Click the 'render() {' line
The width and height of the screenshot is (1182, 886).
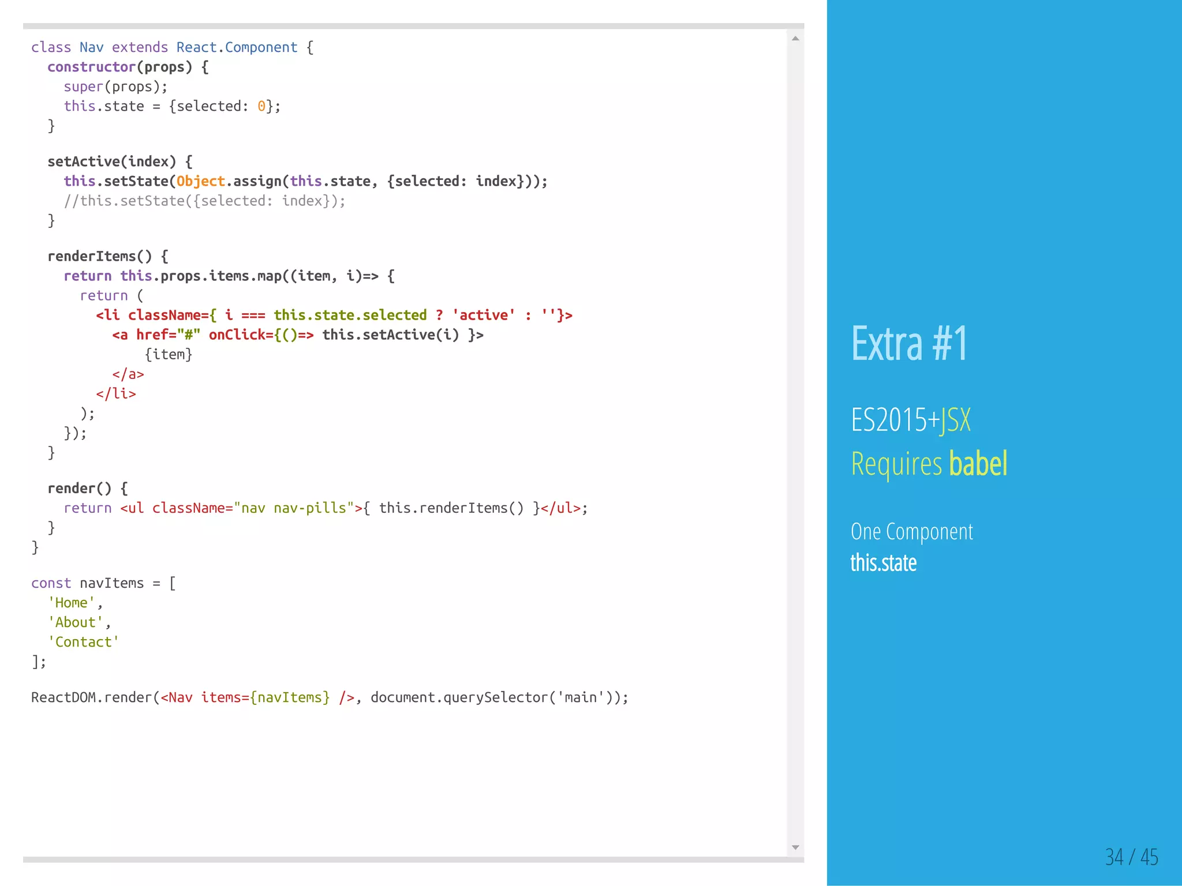point(88,489)
